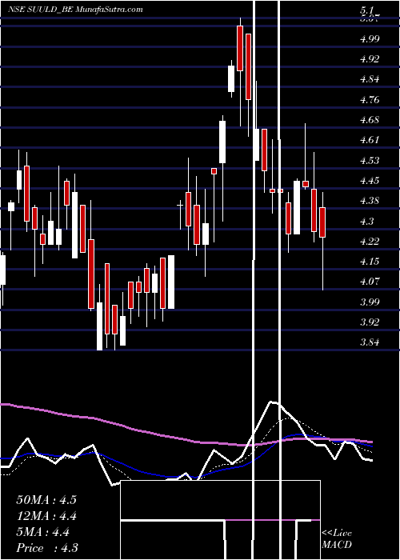Click the 4.61 price axis label
This screenshot has height=560, width=400.
click(370, 140)
